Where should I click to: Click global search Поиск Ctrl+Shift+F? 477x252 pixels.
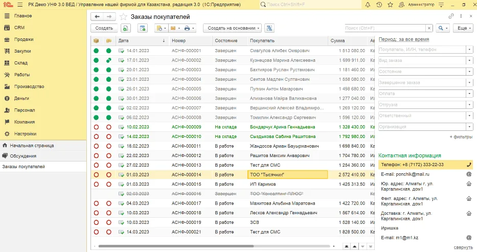click(310, 5)
